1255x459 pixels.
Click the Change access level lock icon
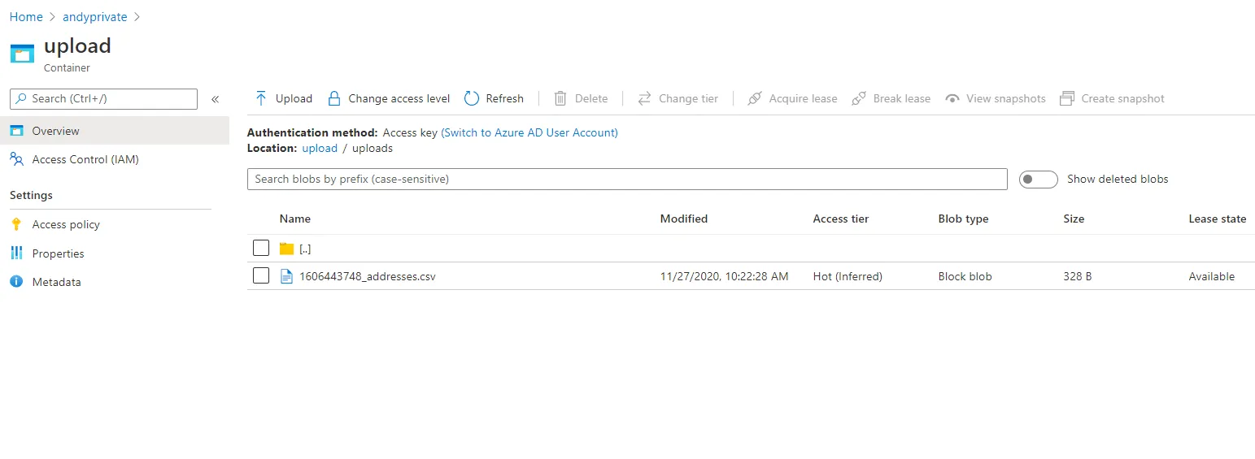tap(333, 98)
